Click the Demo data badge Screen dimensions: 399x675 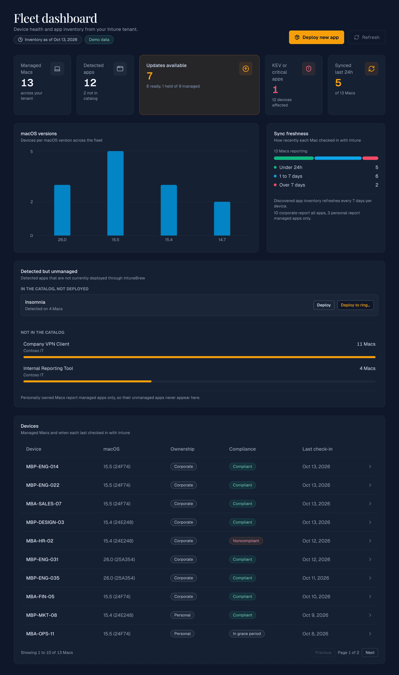(x=99, y=40)
